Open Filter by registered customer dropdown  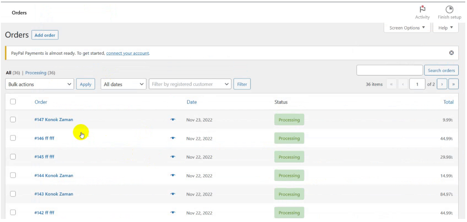pos(190,84)
